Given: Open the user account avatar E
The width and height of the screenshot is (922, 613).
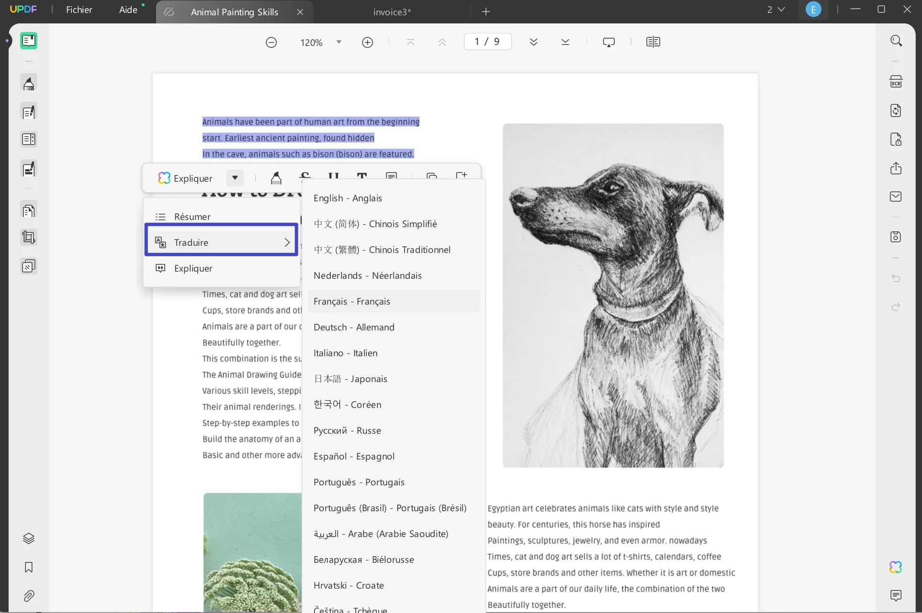Looking at the screenshot, I should [x=813, y=10].
